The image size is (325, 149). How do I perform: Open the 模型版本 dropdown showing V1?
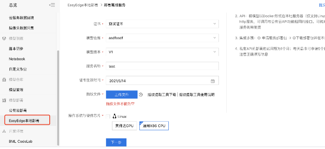click(162, 52)
